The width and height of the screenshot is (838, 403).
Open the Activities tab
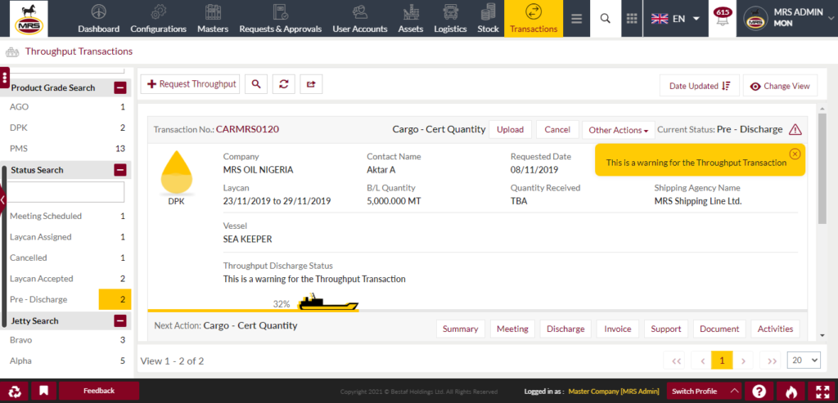click(x=776, y=329)
